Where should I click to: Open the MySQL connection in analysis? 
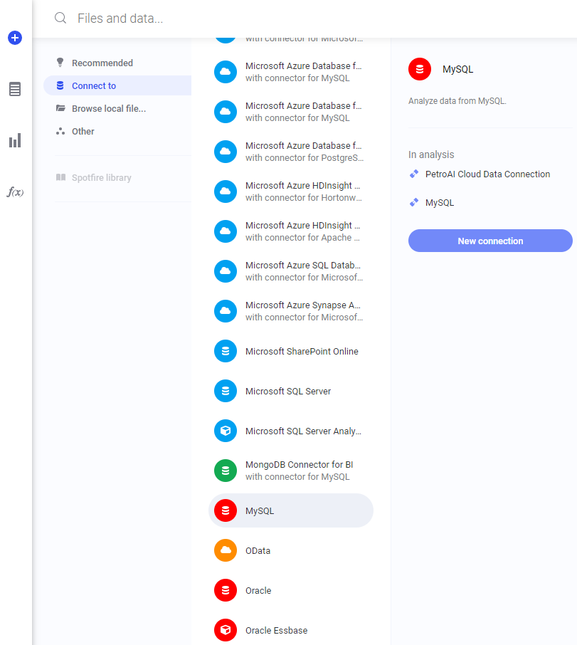click(x=440, y=203)
